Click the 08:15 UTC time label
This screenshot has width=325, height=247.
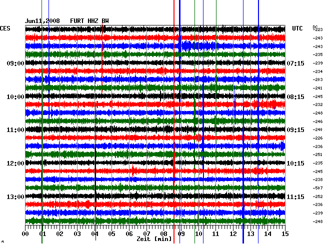(295, 97)
